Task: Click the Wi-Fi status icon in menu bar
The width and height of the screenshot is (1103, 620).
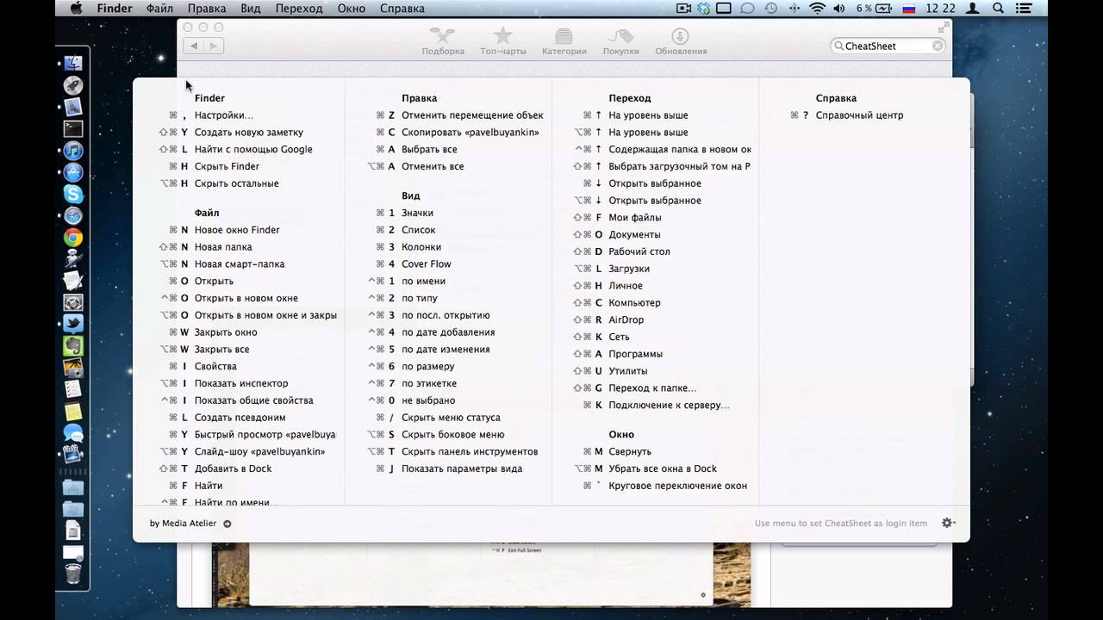Action: tap(816, 9)
